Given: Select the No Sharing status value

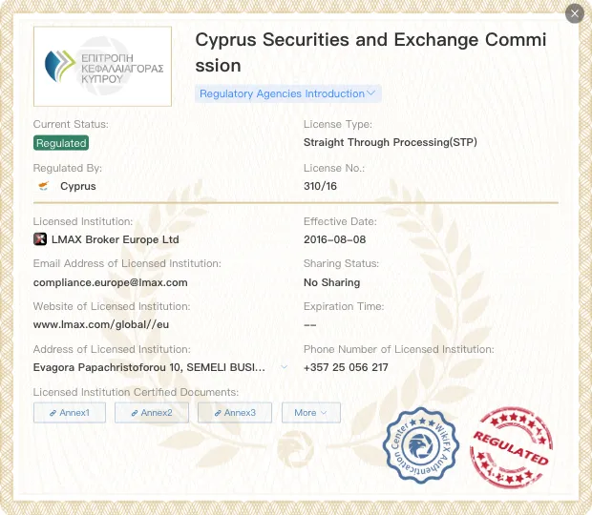Looking at the screenshot, I should click(332, 282).
